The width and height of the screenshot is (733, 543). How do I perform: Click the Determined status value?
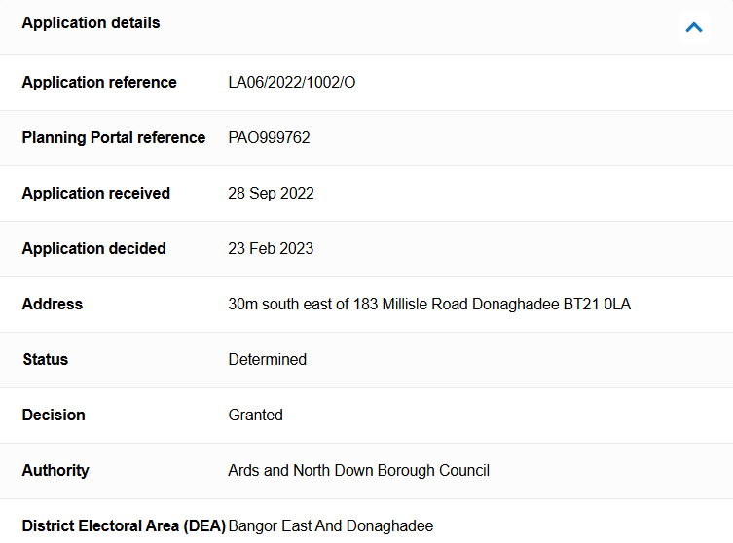pos(268,360)
